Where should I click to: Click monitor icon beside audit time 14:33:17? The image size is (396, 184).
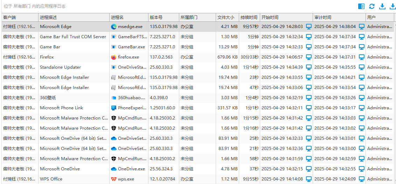(362, 108)
